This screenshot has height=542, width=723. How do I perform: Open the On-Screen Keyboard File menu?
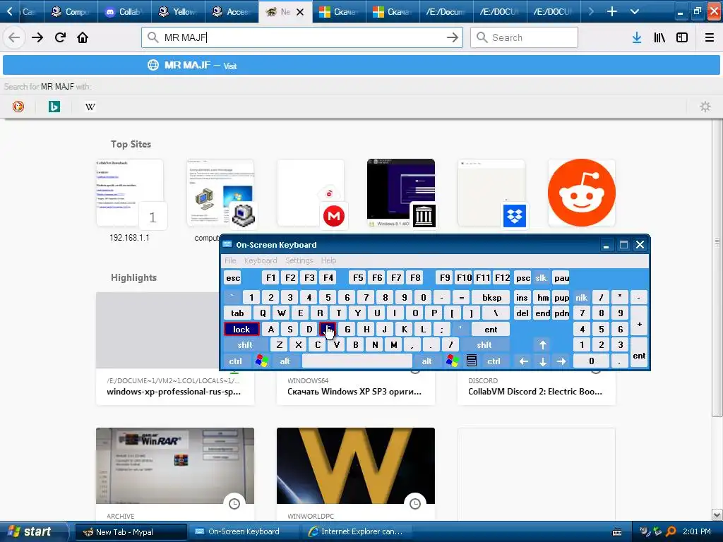(231, 261)
